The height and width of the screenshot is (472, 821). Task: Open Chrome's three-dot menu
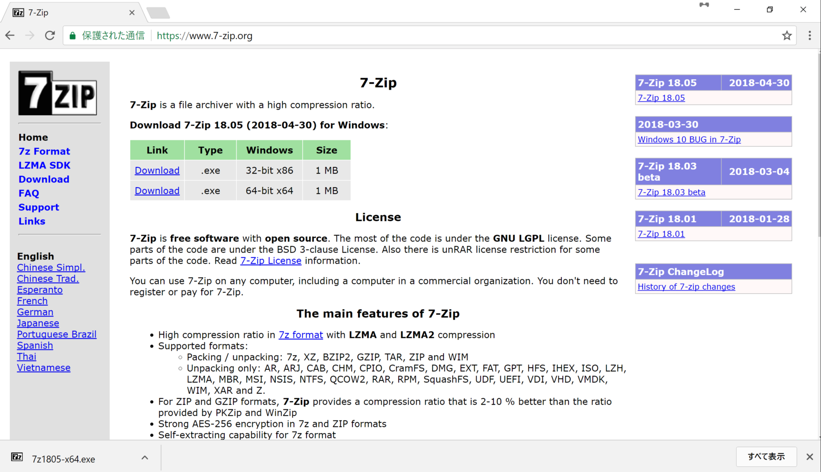809,35
